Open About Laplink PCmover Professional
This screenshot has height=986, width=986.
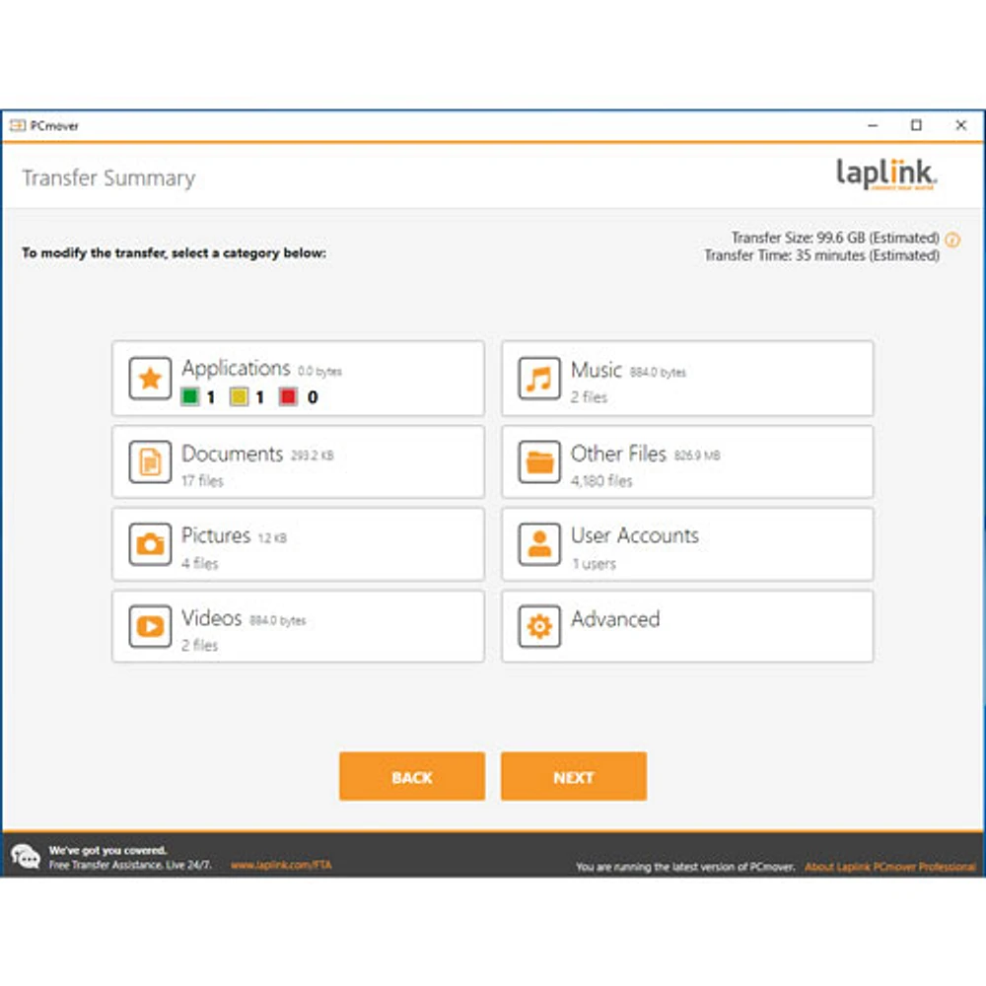(x=890, y=866)
